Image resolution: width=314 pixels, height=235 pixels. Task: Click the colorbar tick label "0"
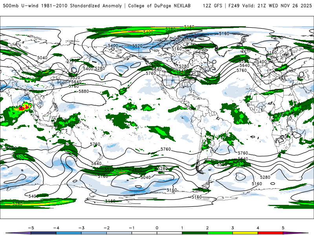point(157,228)
